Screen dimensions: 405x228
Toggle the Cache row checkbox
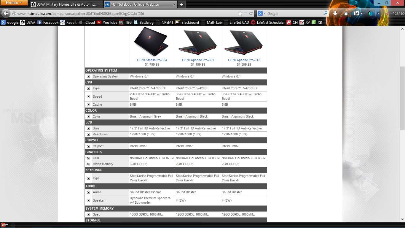[x=88, y=104]
